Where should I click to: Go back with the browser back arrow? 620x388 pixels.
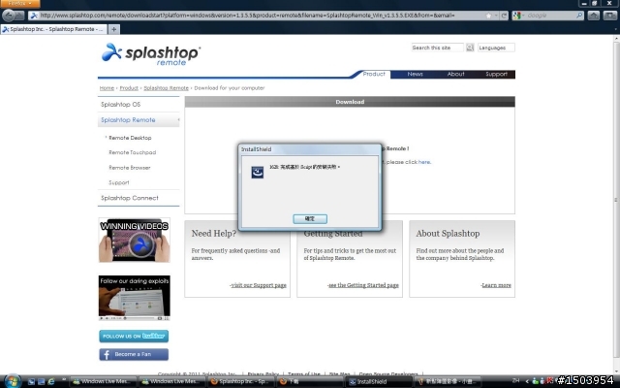pyautogui.click(x=9, y=16)
